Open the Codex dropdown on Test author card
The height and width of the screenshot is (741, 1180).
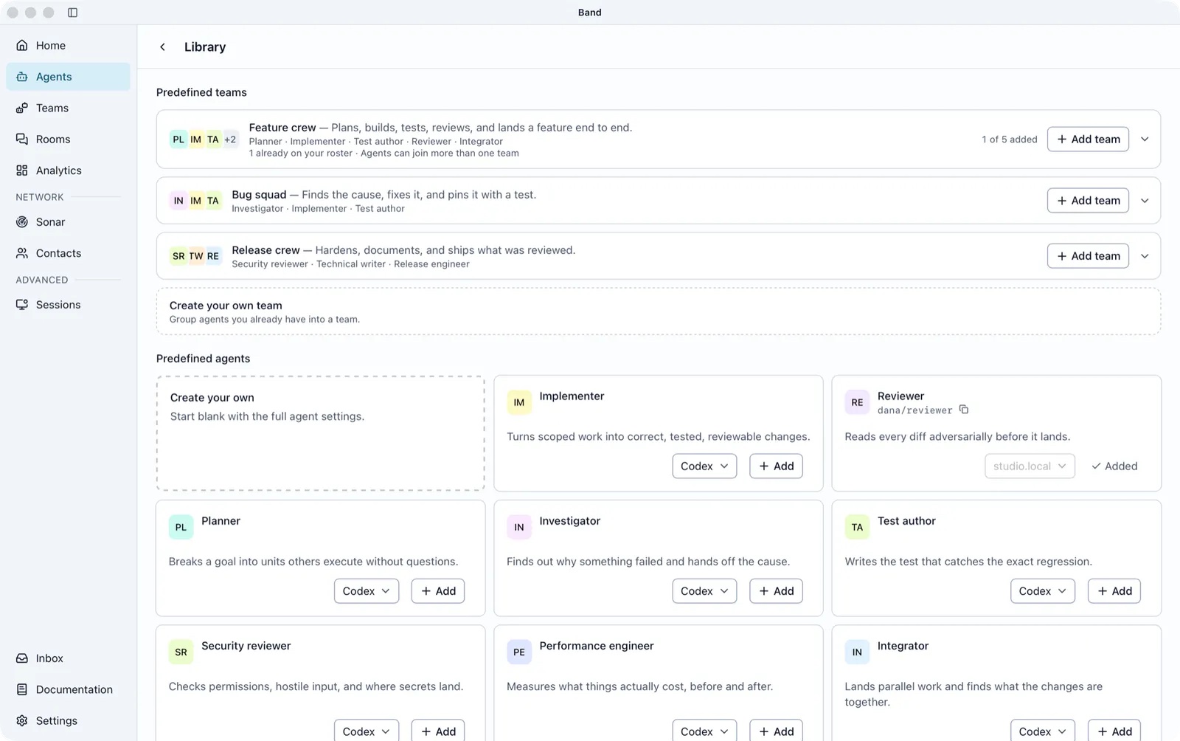pyautogui.click(x=1043, y=591)
